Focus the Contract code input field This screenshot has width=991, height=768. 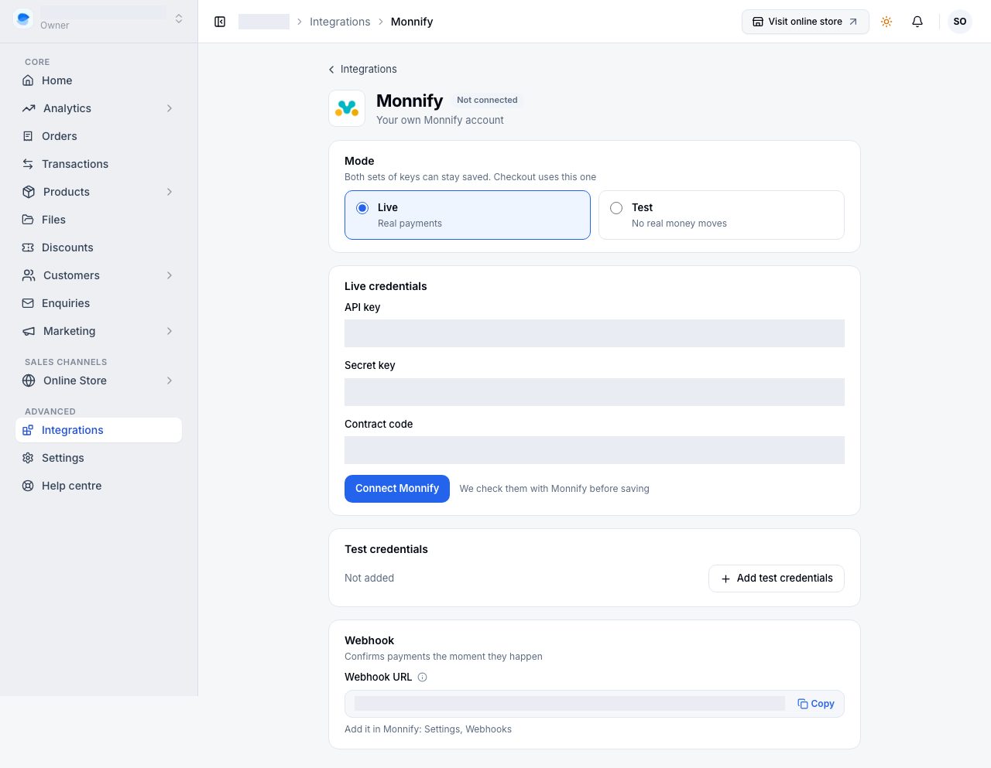coord(595,450)
